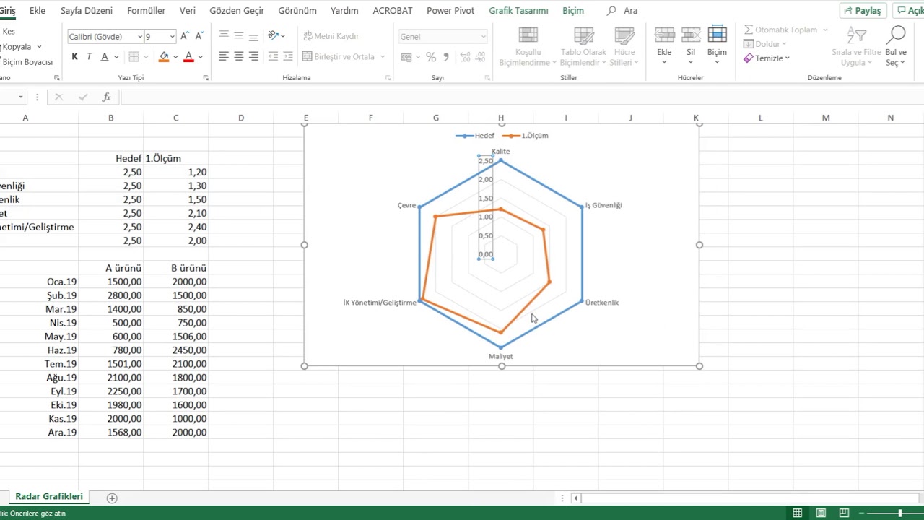Toggle italic (T) formatting

click(x=90, y=56)
